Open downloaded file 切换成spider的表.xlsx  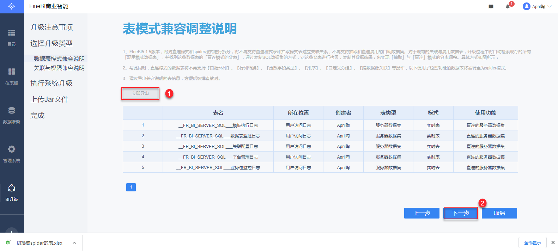(x=40, y=243)
